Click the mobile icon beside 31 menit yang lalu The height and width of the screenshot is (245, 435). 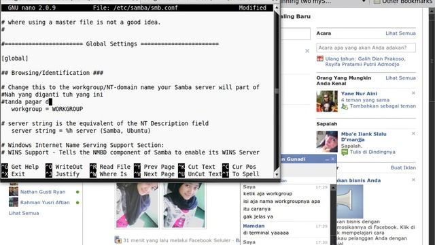point(118,240)
